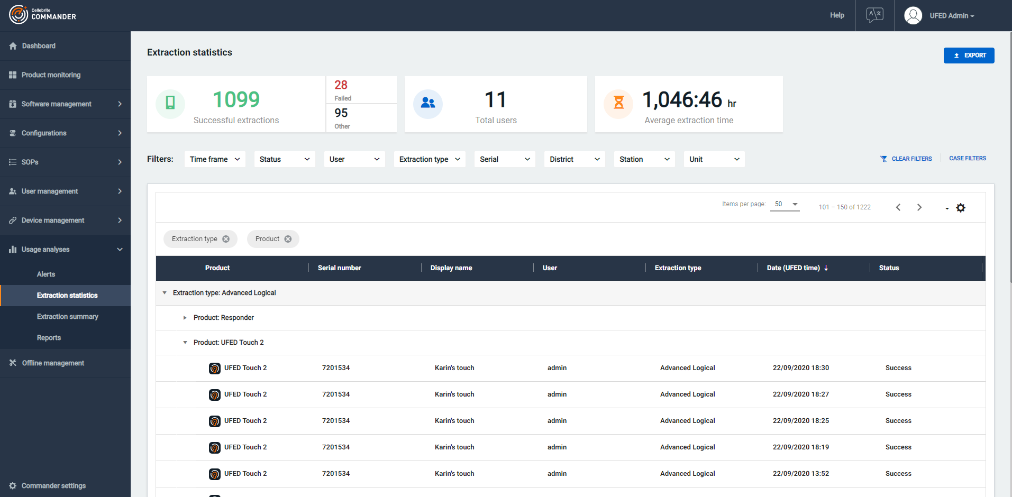Toggle sort arrow on Date (UFED time)
The height and width of the screenshot is (497, 1012).
coord(826,268)
